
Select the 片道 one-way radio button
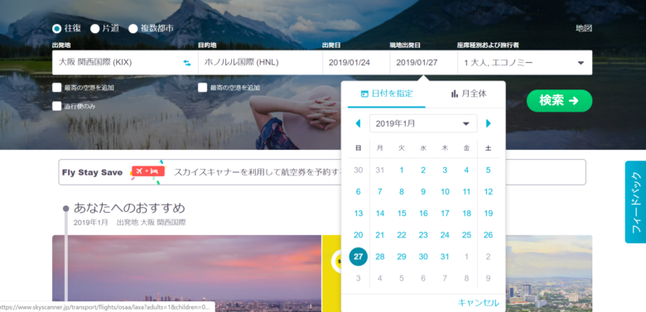94,29
